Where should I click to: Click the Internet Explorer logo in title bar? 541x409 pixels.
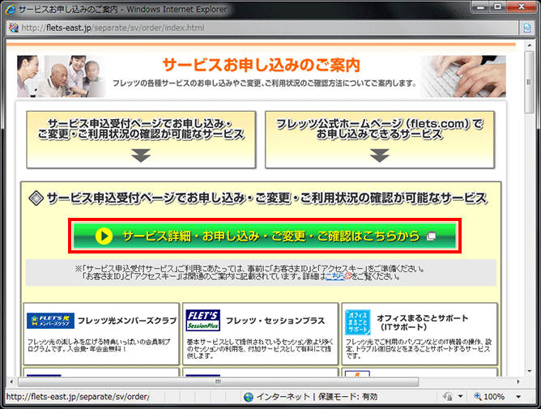pyautogui.click(x=11, y=9)
